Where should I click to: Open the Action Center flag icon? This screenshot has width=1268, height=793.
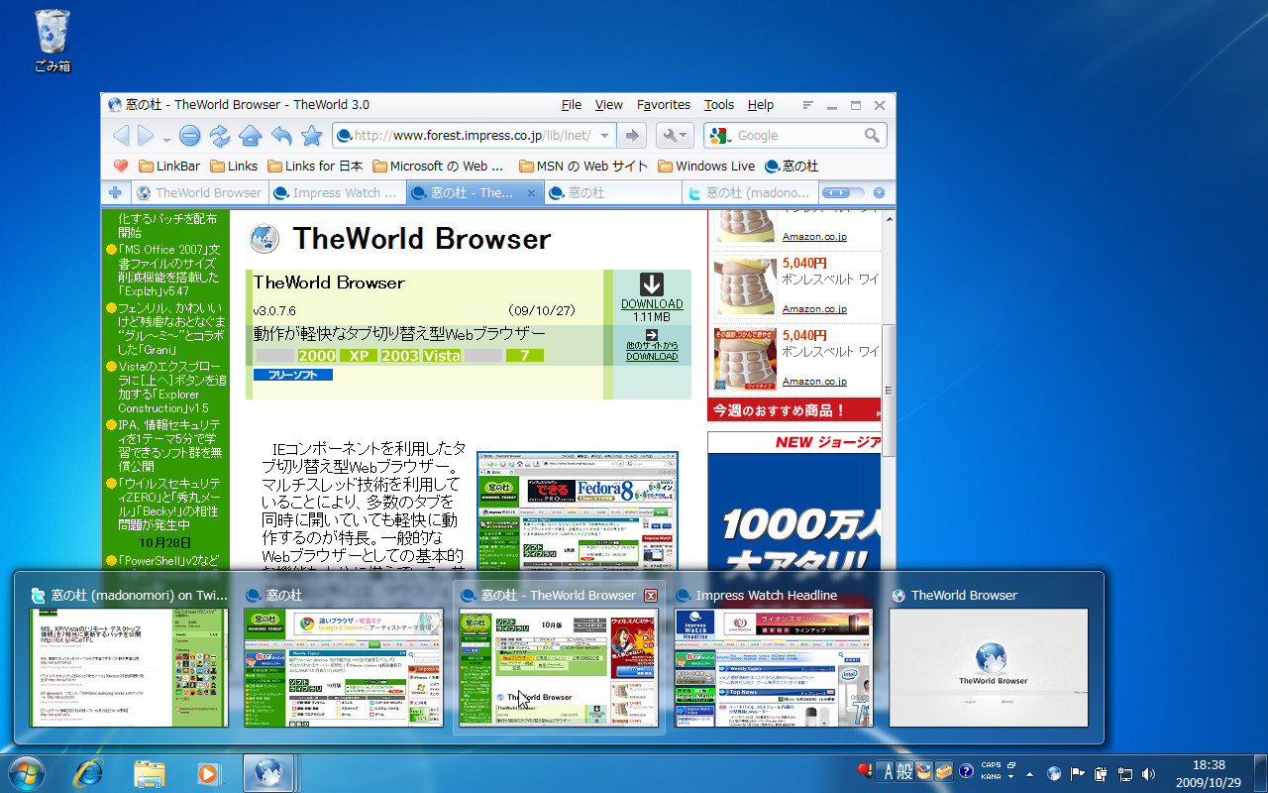1078,773
